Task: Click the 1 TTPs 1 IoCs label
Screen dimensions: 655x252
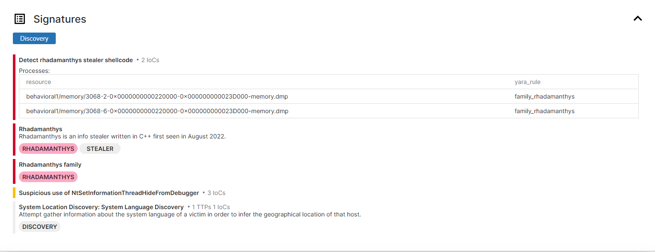Action: click(x=211, y=207)
